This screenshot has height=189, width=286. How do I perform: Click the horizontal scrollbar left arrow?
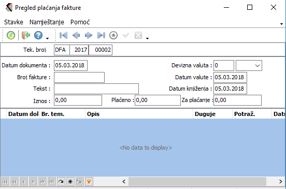124,182
